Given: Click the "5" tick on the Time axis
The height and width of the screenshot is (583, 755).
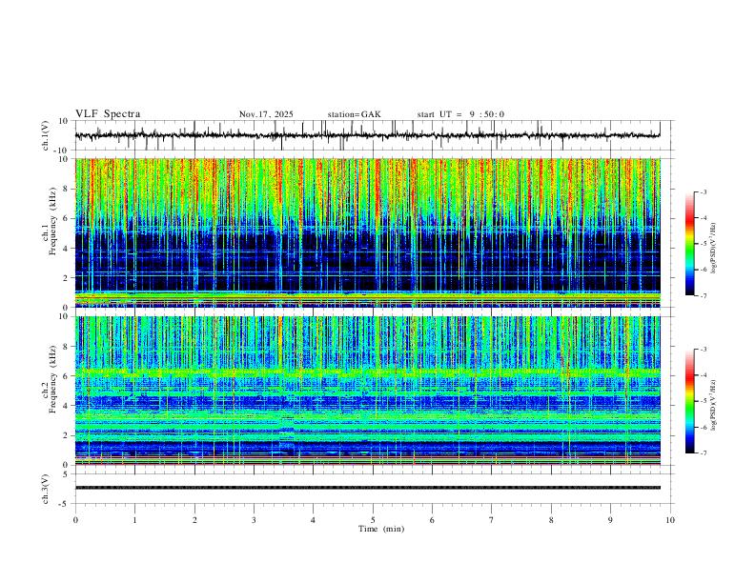Looking at the screenshot, I should coord(373,520).
